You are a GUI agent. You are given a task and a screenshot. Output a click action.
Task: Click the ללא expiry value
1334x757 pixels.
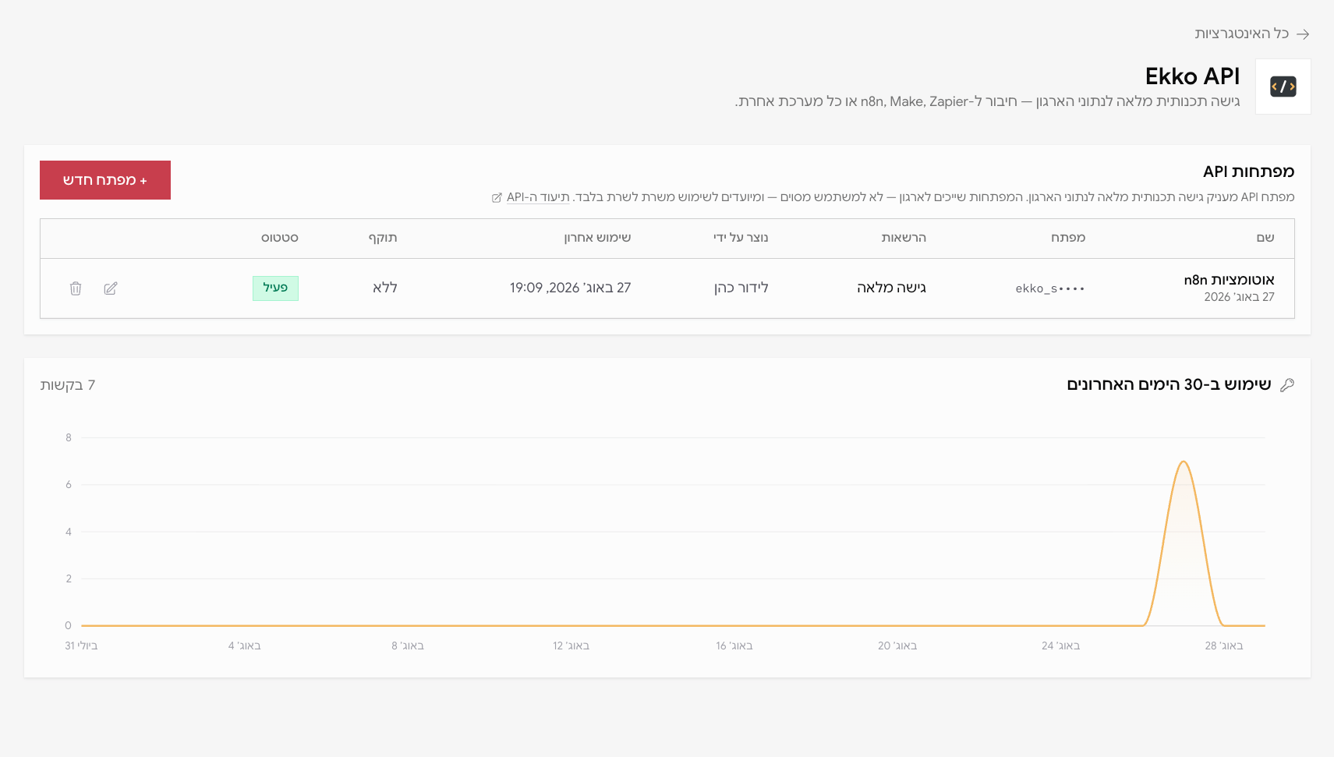pos(385,288)
